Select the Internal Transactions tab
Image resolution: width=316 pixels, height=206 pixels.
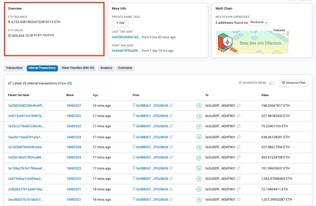coord(42,68)
